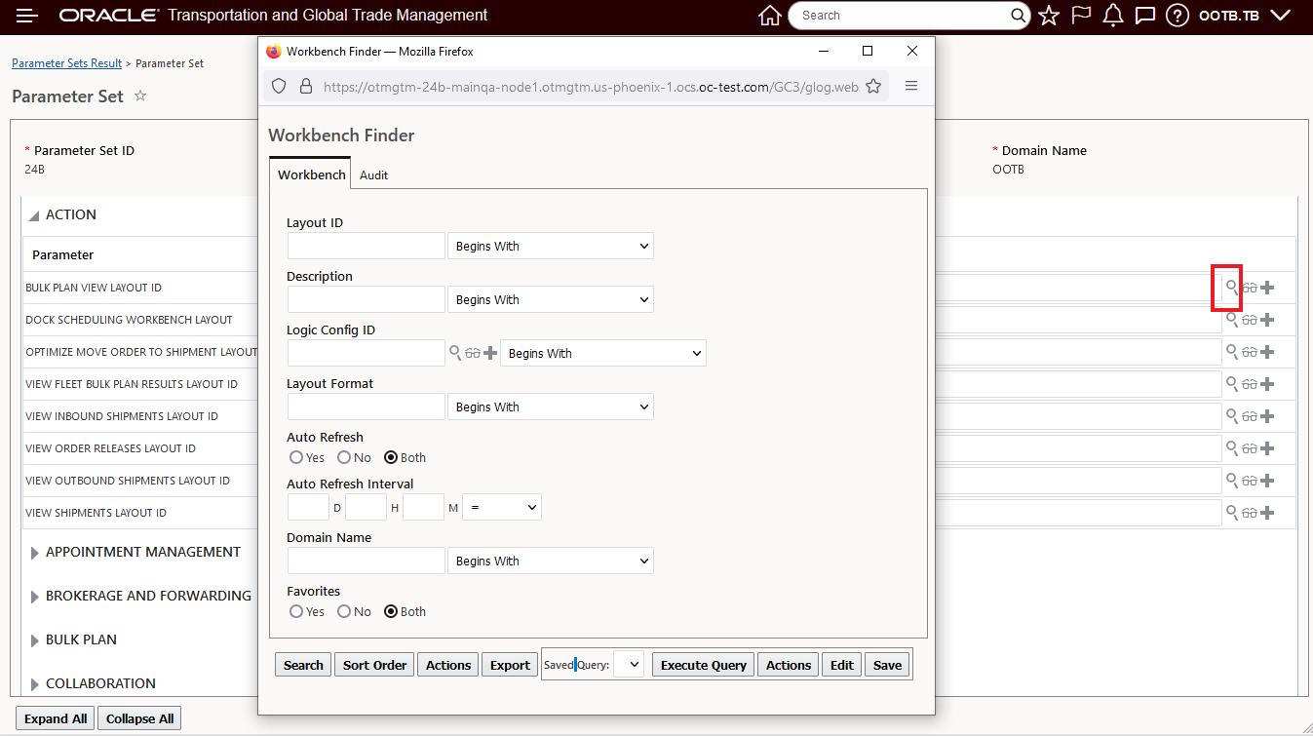
Task: Select Yes for Favorites
Action: point(296,611)
